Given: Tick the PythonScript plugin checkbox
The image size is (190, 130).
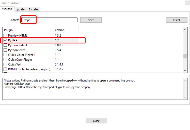Looking at the screenshot, I should pos(5,50).
